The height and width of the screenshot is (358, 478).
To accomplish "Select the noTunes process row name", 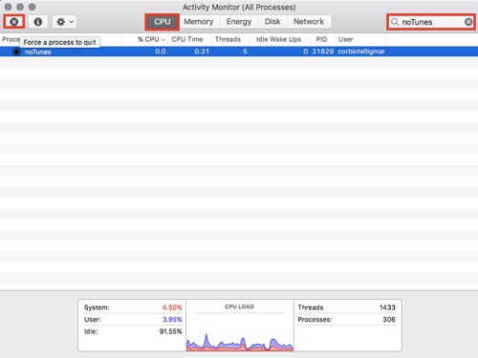I will coord(37,52).
